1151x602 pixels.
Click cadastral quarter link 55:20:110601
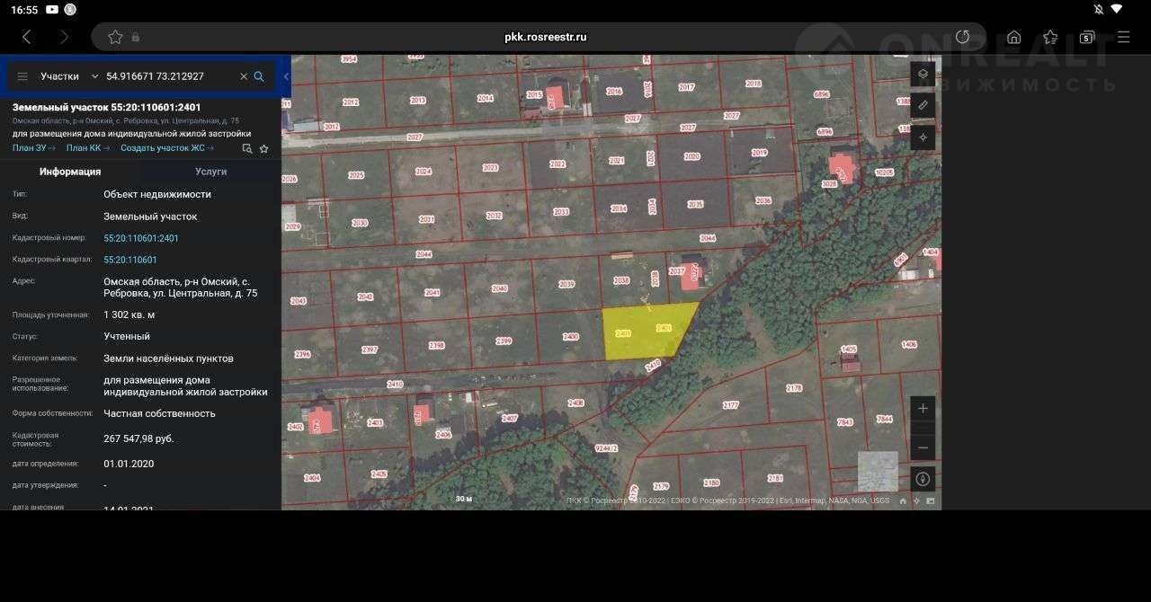coord(130,260)
